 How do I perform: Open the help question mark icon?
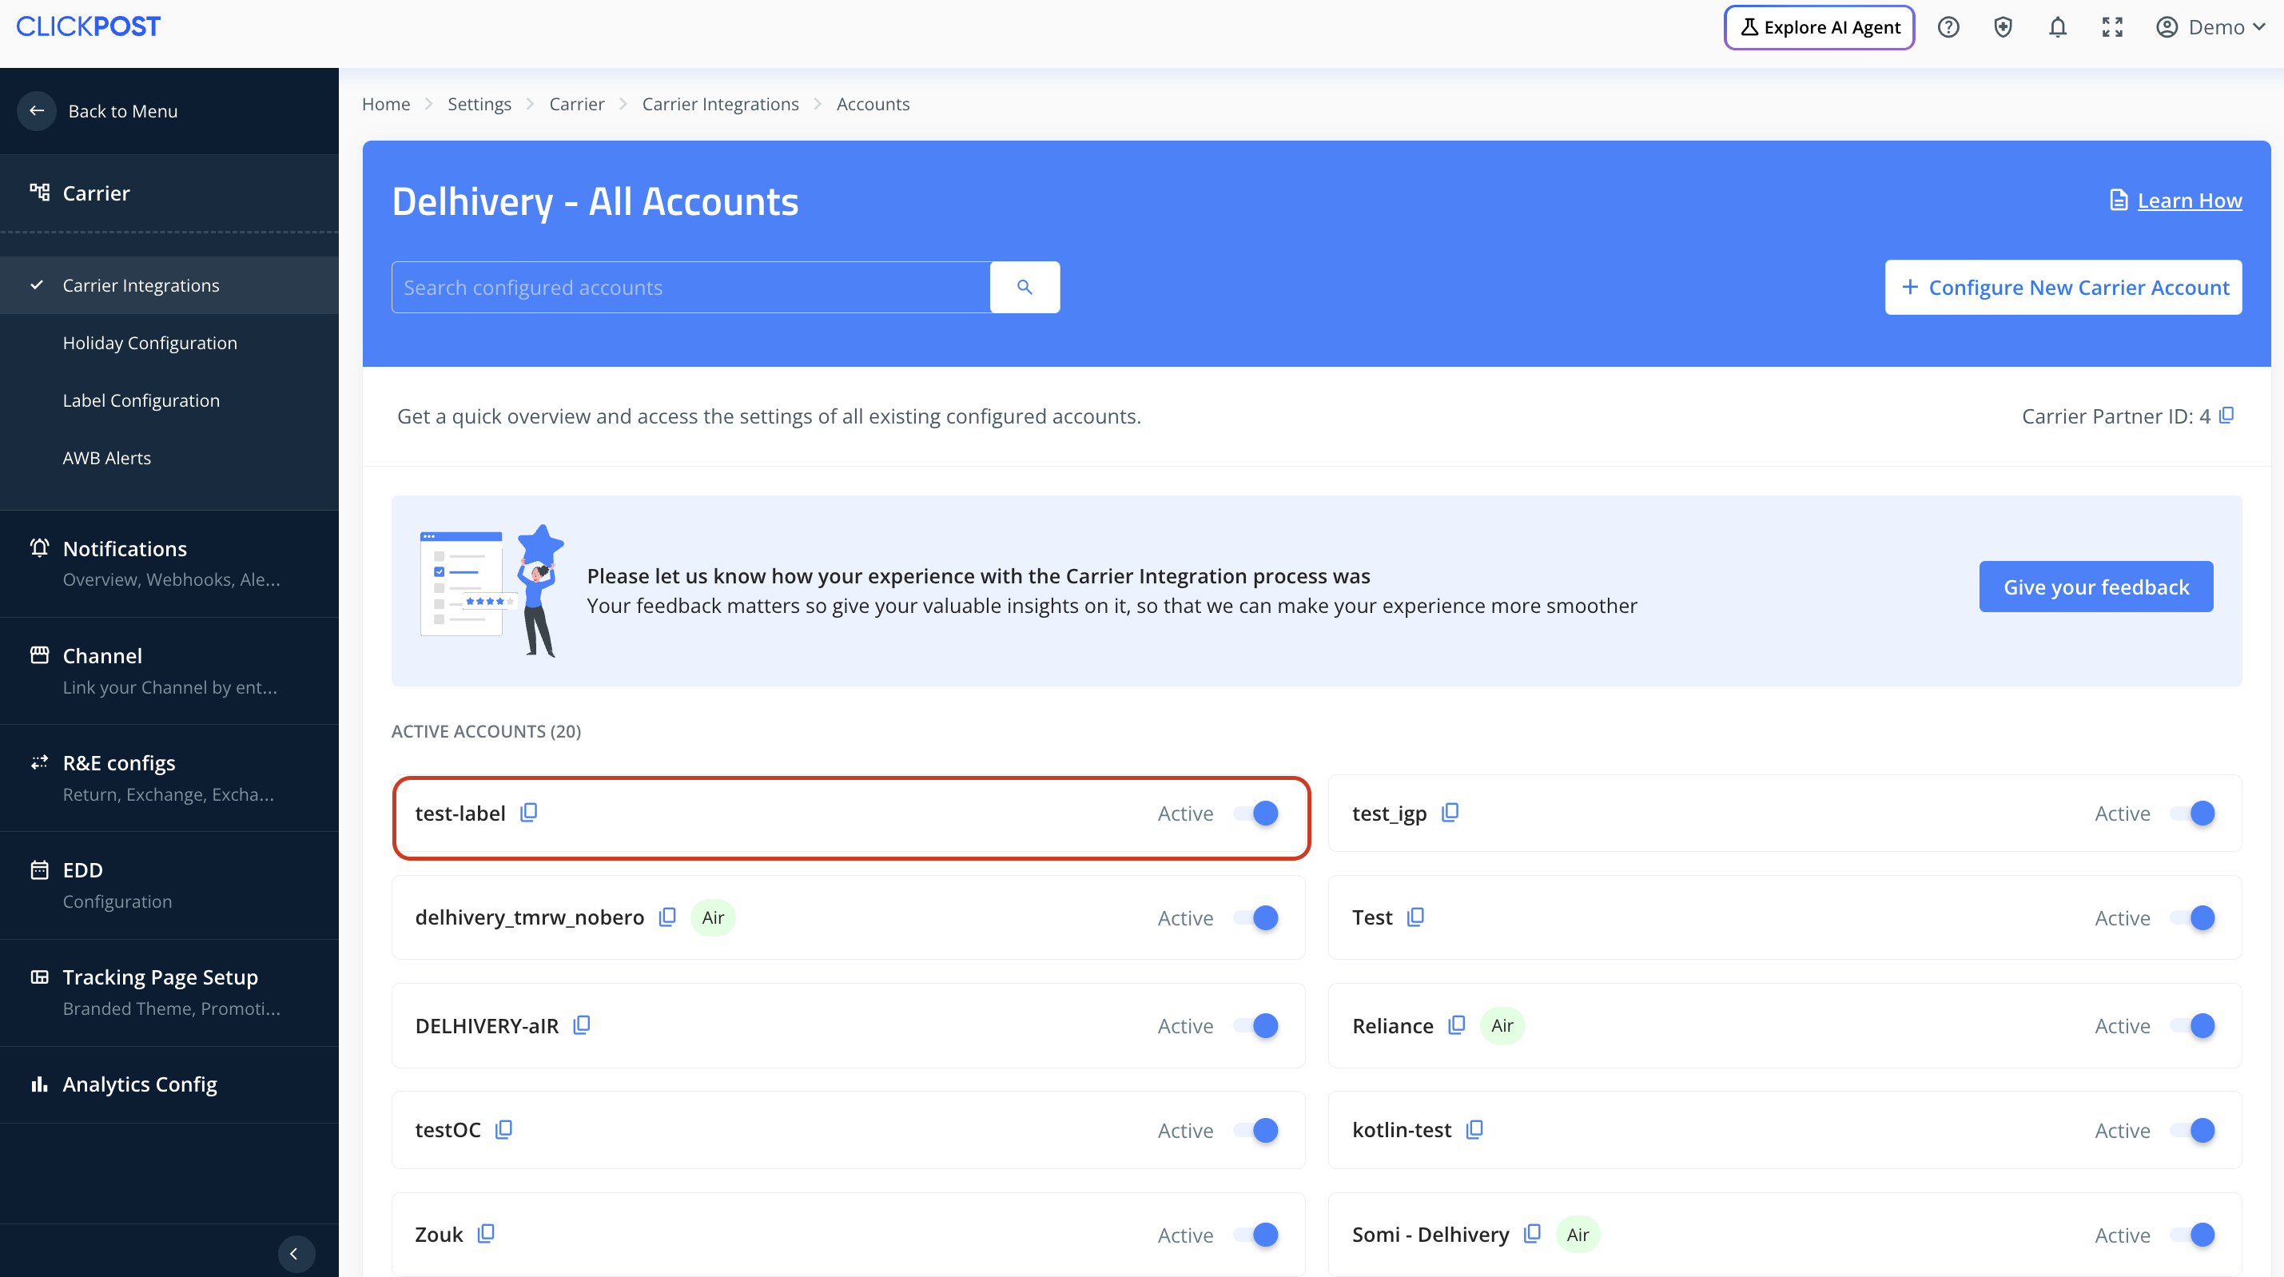[x=1948, y=27]
